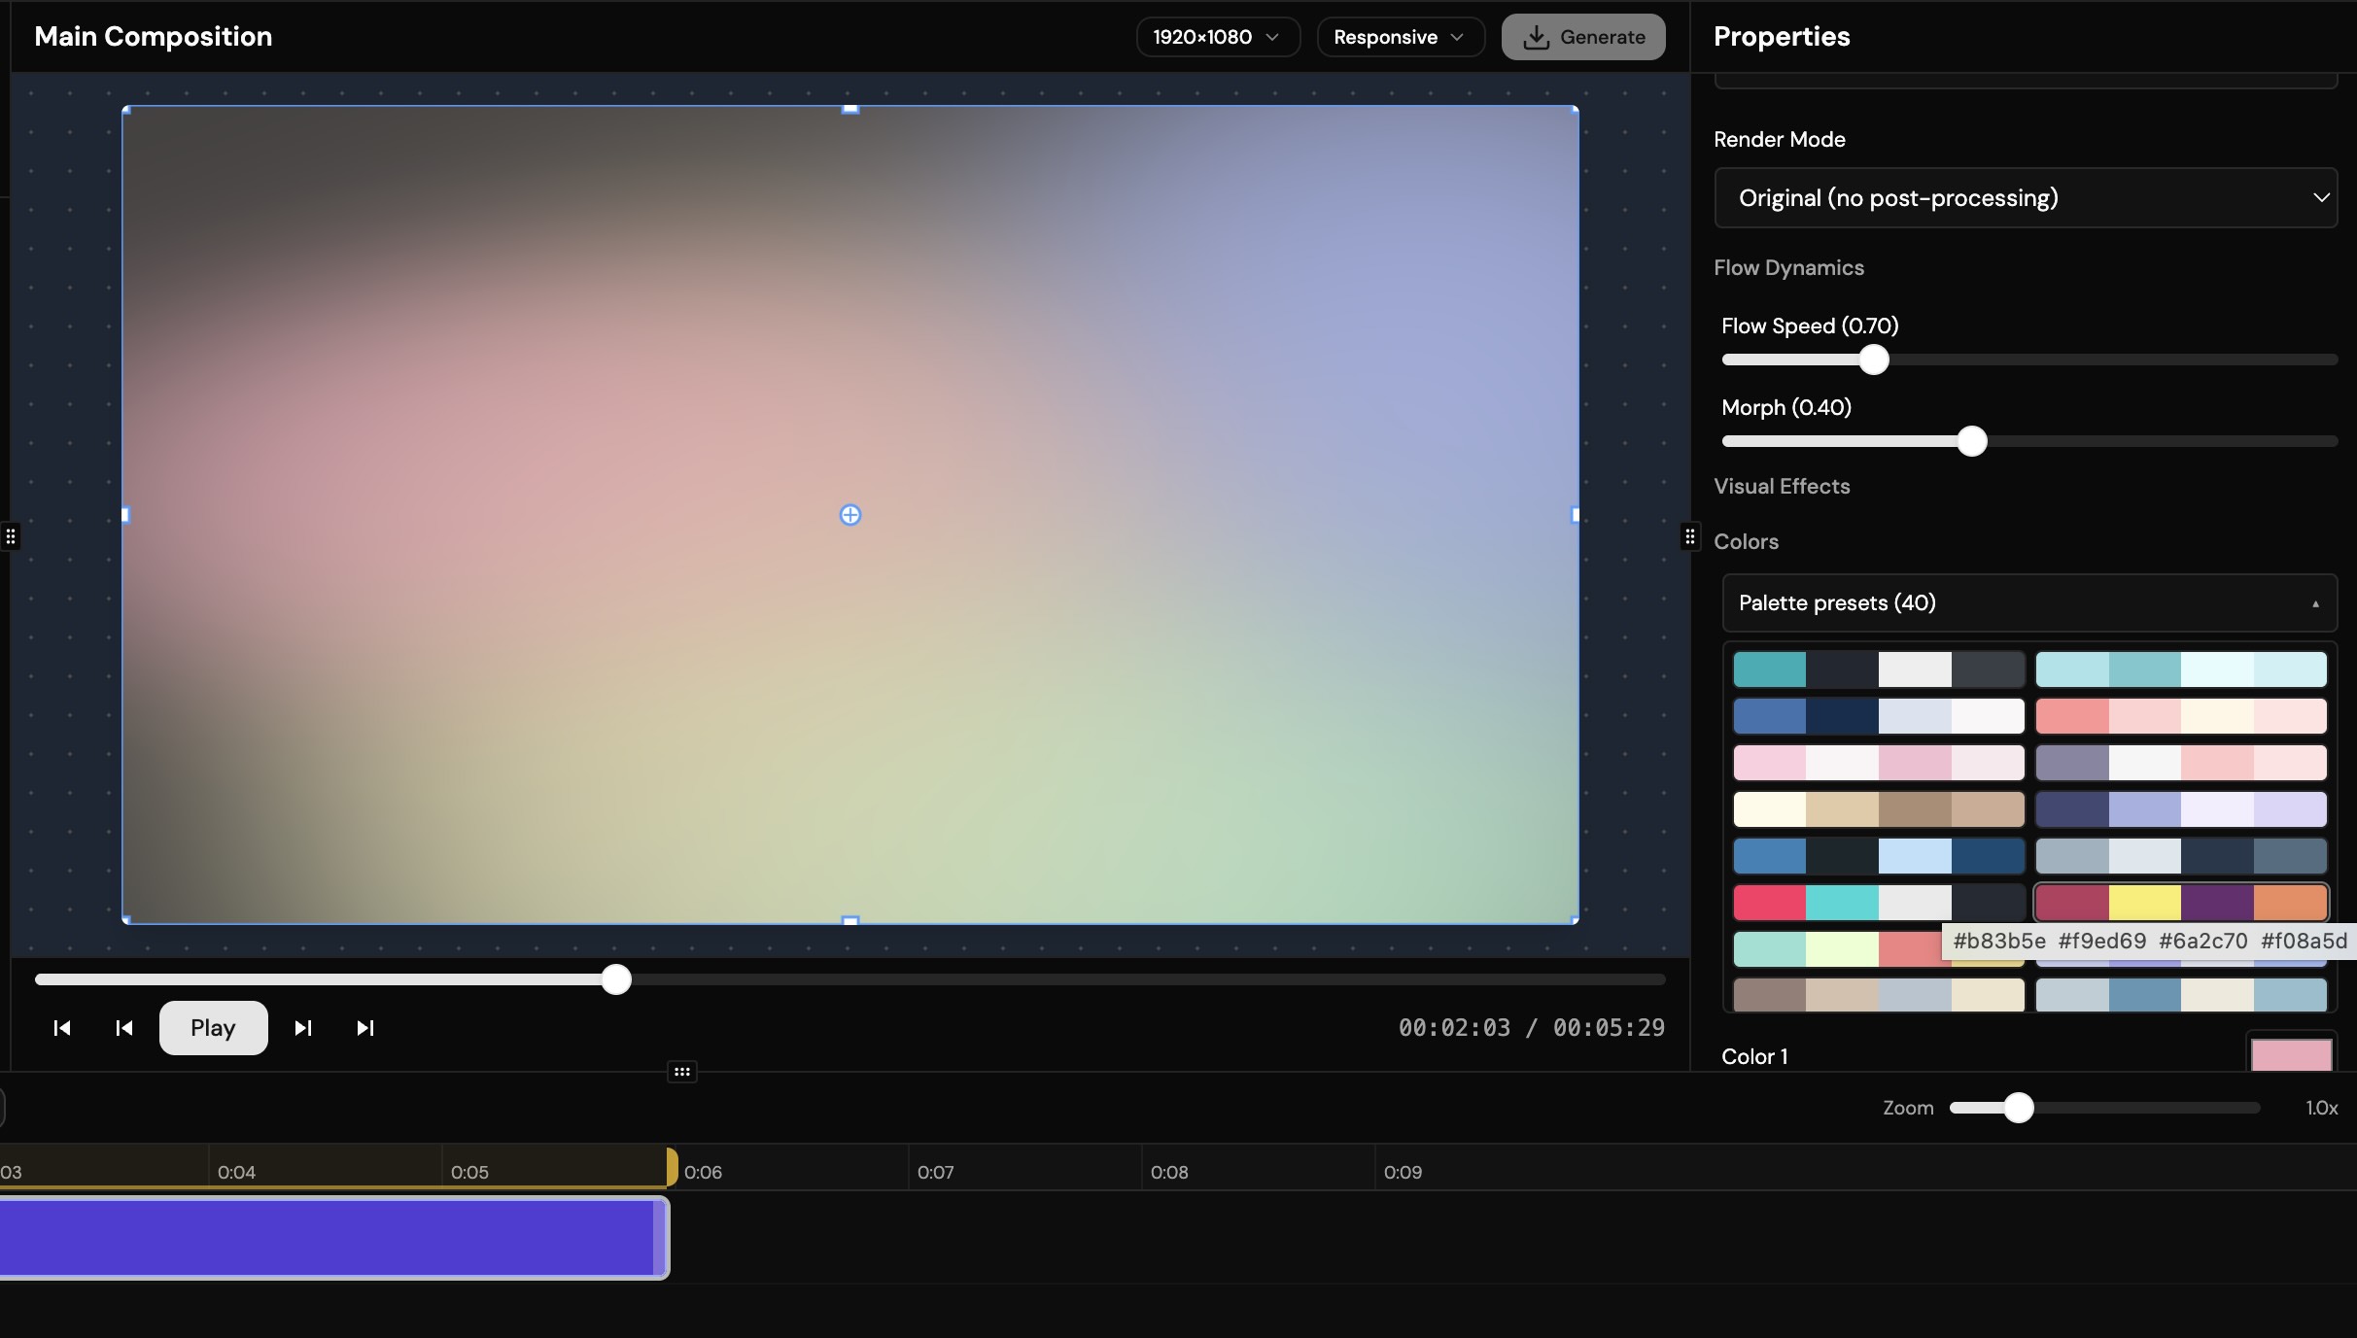2357x1338 pixels.
Task: Open the Responsive sizing dropdown
Action: click(x=1401, y=37)
